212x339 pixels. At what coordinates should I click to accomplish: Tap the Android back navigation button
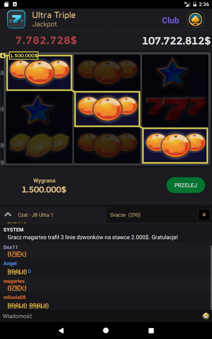[61, 330]
